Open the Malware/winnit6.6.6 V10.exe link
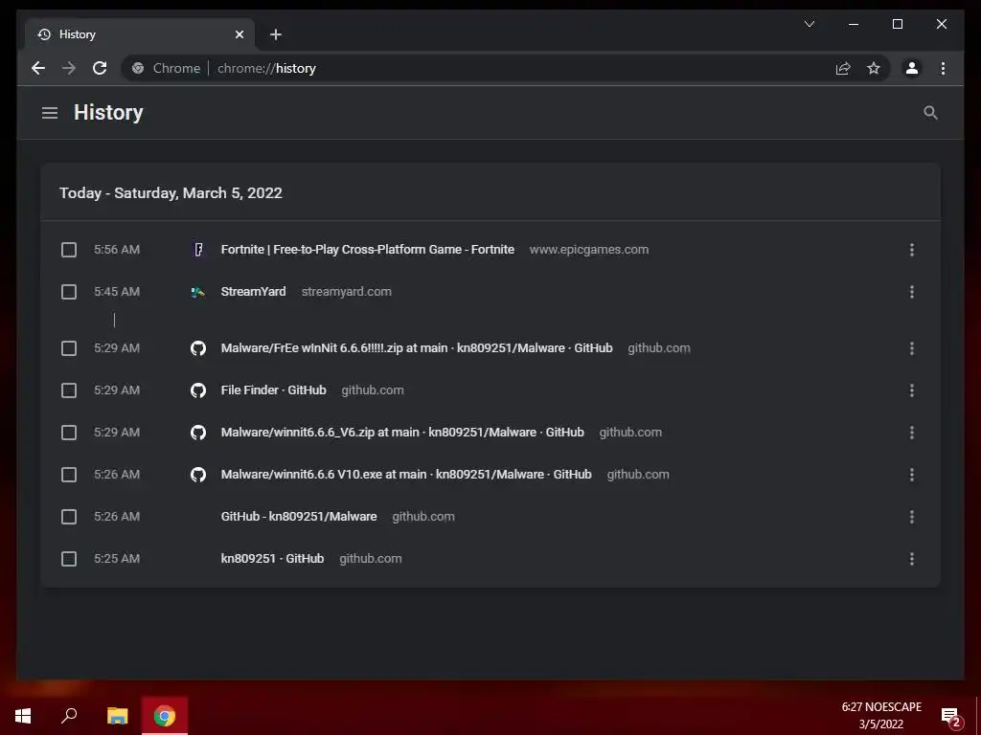The width and height of the screenshot is (981, 735). (406, 475)
